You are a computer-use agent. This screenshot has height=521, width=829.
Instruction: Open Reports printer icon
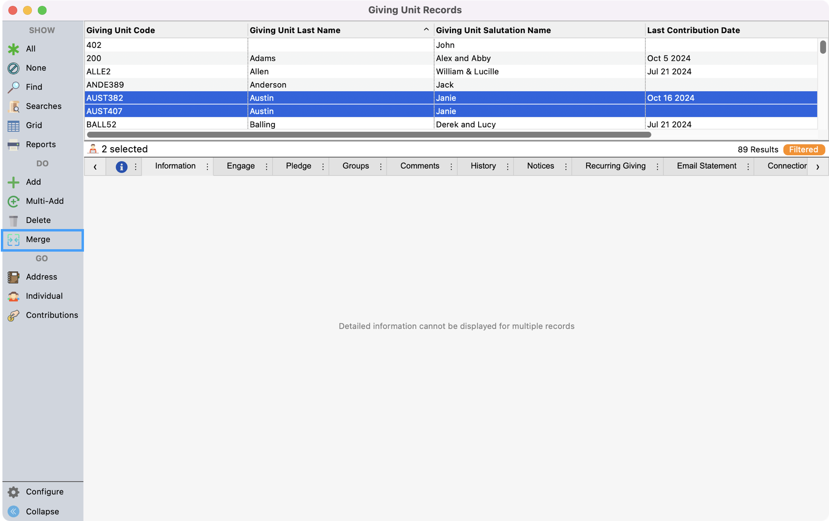[x=13, y=145]
